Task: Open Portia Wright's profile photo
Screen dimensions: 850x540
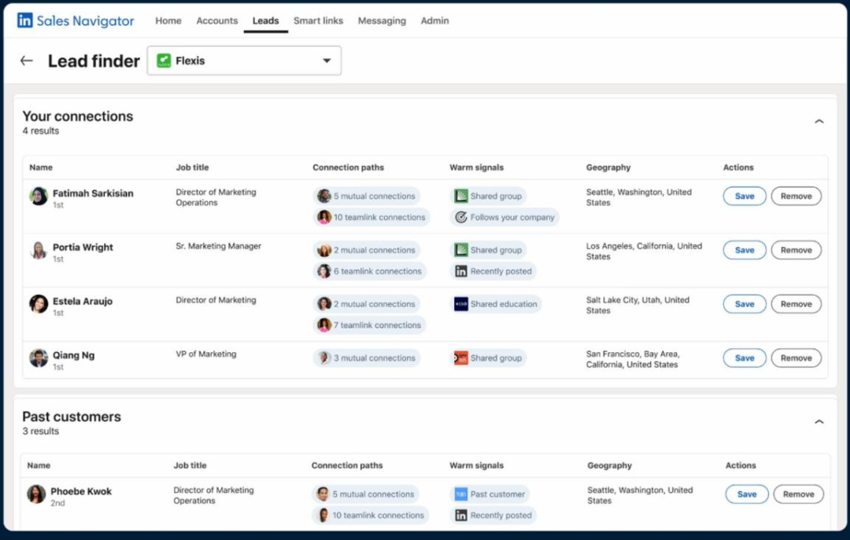Action: 39,250
